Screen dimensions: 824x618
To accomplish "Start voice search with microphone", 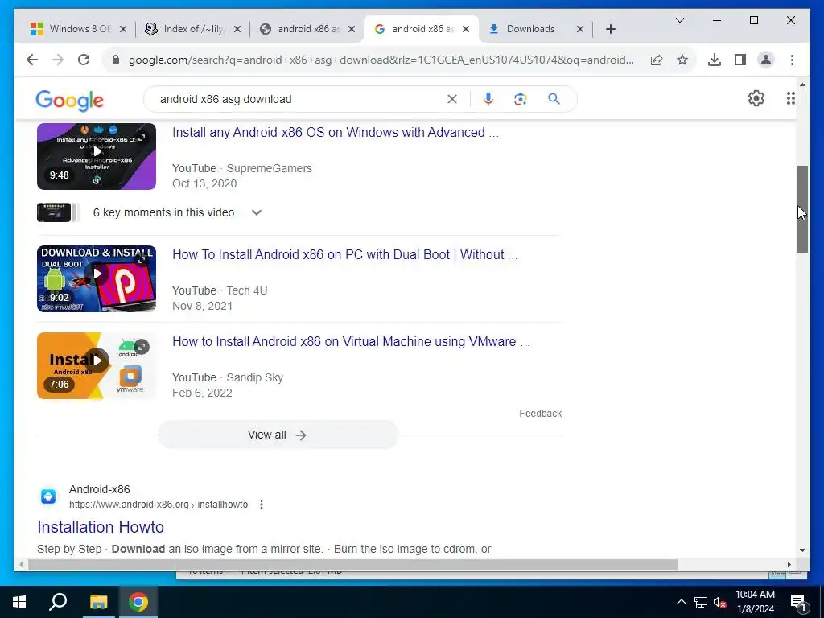I will click(x=488, y=99).
